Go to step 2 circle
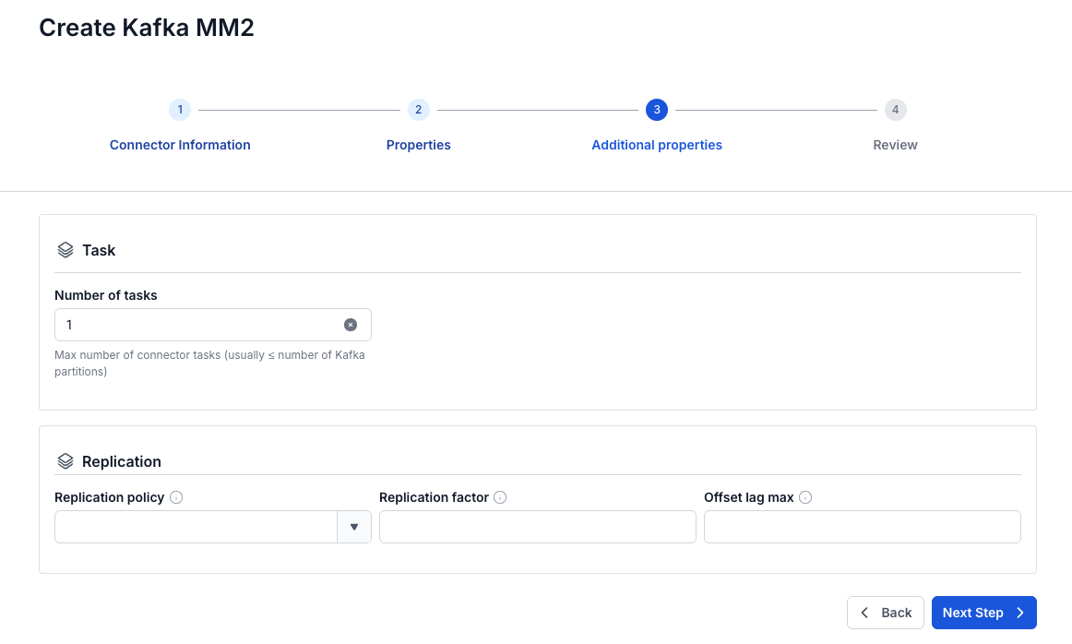1072x644 pixels. click(x=419, y=110)
